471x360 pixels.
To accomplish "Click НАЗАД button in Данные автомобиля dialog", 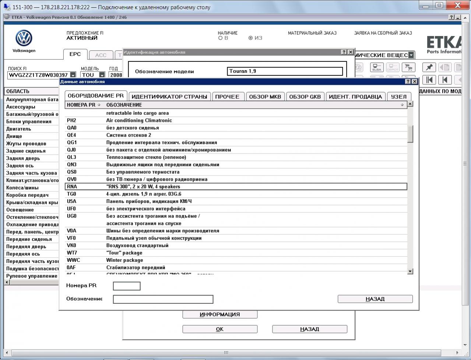I will tap(375, 299).
